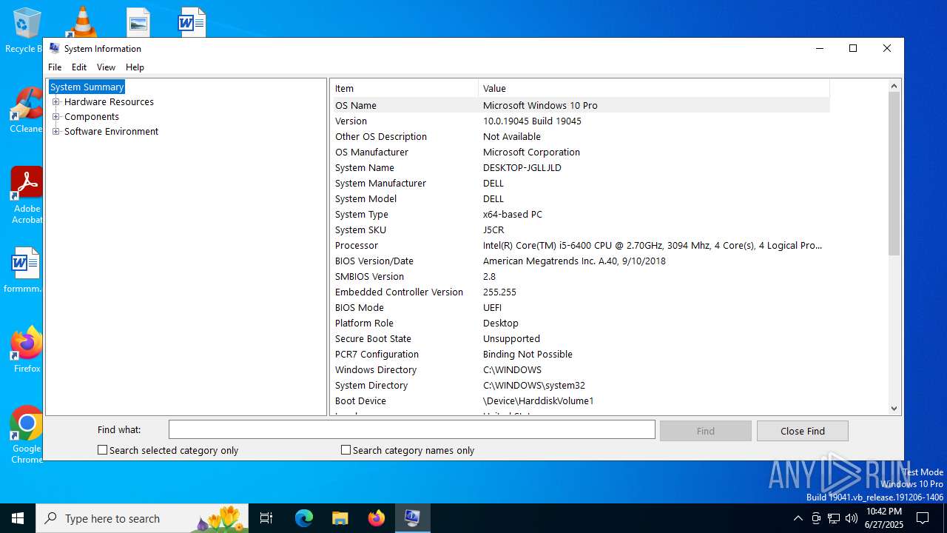Click the Item column header
This screenshot has height=533, width=947.
tap(404, 88)
